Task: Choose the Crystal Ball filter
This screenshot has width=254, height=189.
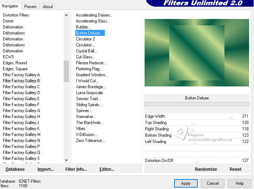Action: (86, 51)
